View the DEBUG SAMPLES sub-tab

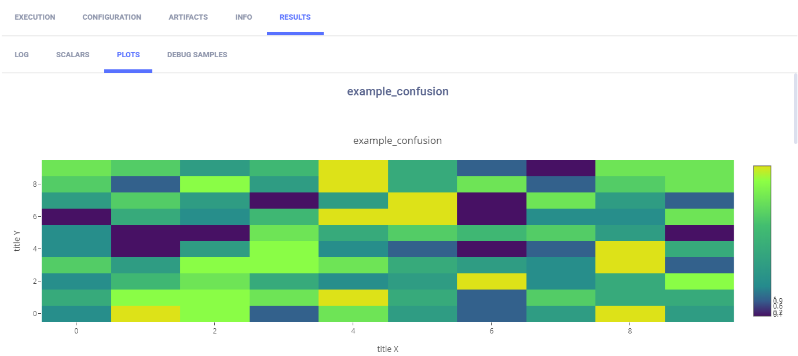[x=197, y=55]
